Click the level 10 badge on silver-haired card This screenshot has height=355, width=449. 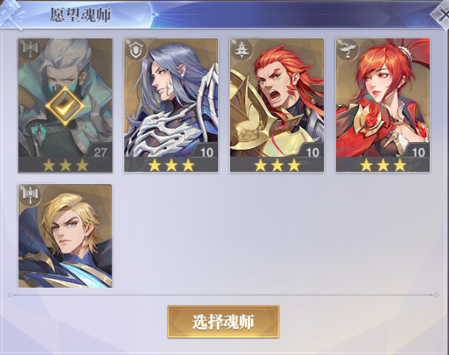coord(206,152)
